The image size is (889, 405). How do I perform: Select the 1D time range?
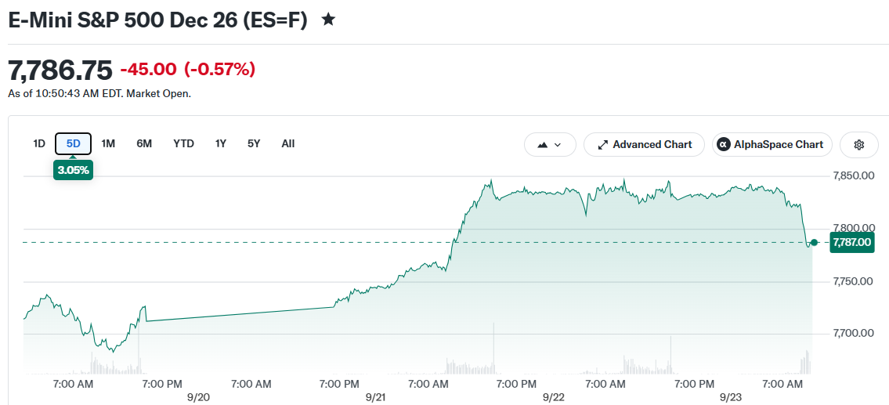click(x=38, y=144)
